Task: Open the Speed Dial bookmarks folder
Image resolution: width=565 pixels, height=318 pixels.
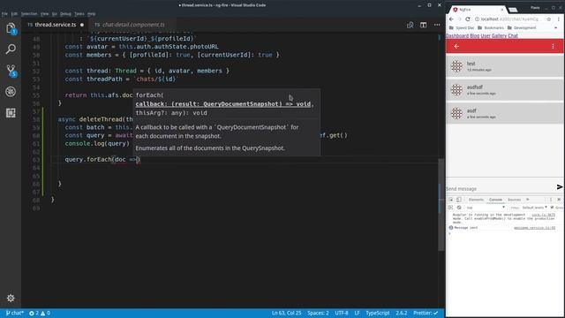Action: (461, 27)
